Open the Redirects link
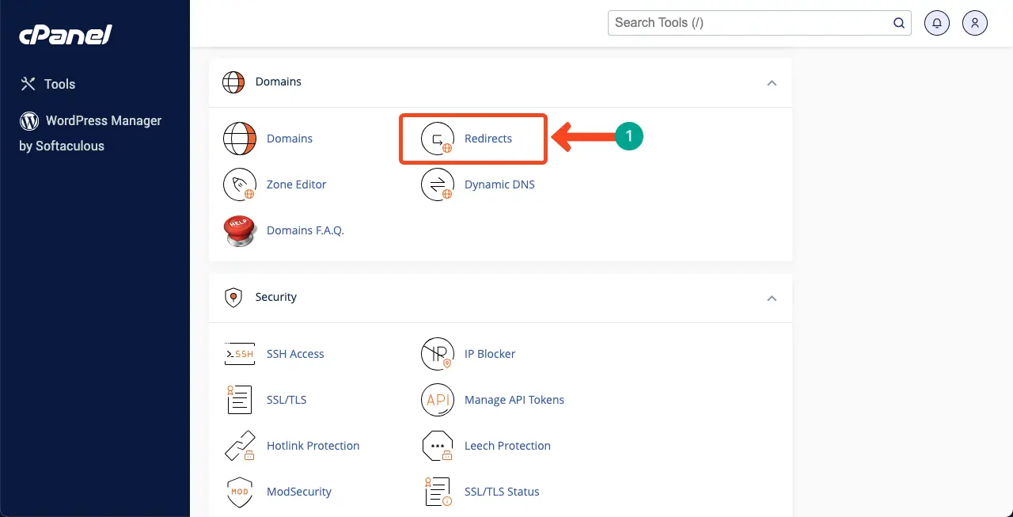Viewport: 1013px width, 517px height. (488, 139)
